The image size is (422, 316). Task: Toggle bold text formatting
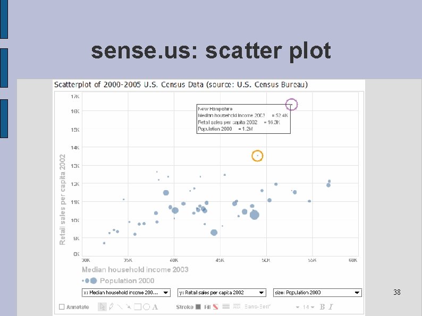pos(322,306)
